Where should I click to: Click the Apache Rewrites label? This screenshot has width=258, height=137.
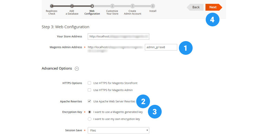(x=71, y=101)
